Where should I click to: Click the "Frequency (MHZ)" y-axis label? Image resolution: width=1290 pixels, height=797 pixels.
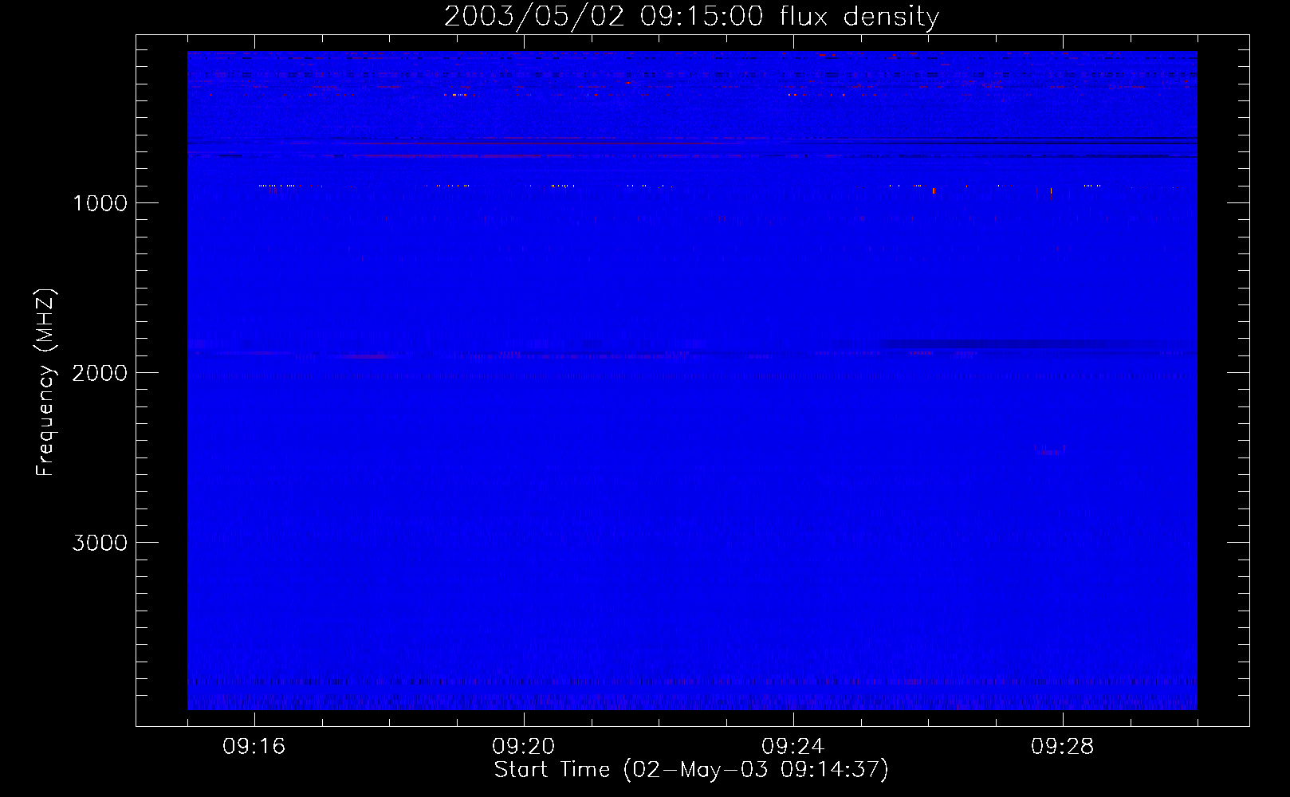(x=46, y=383)
